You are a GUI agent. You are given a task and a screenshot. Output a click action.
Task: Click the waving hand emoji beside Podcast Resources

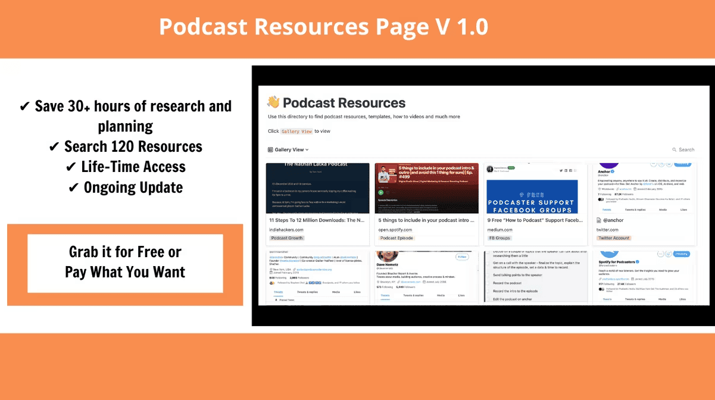(x=273, y=102)
